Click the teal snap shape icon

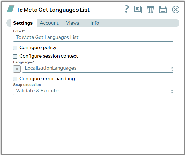click(x=11, y=9)
